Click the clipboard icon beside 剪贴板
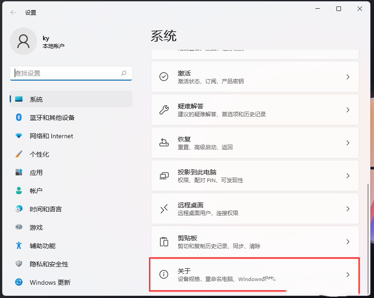Image resolution: width=374 pixels, height=298 pixels. pyautogui.click(x=164, y=242)
